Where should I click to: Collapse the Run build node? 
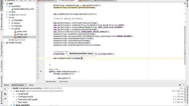(x=11, y=91)
